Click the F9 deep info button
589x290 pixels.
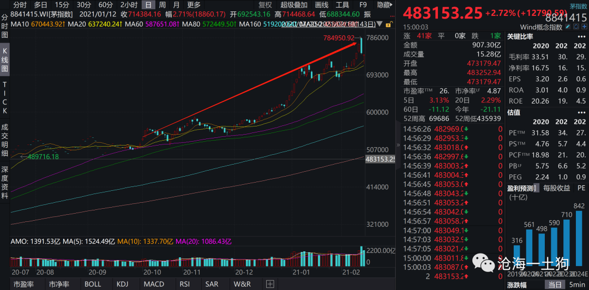click(363, 5)
